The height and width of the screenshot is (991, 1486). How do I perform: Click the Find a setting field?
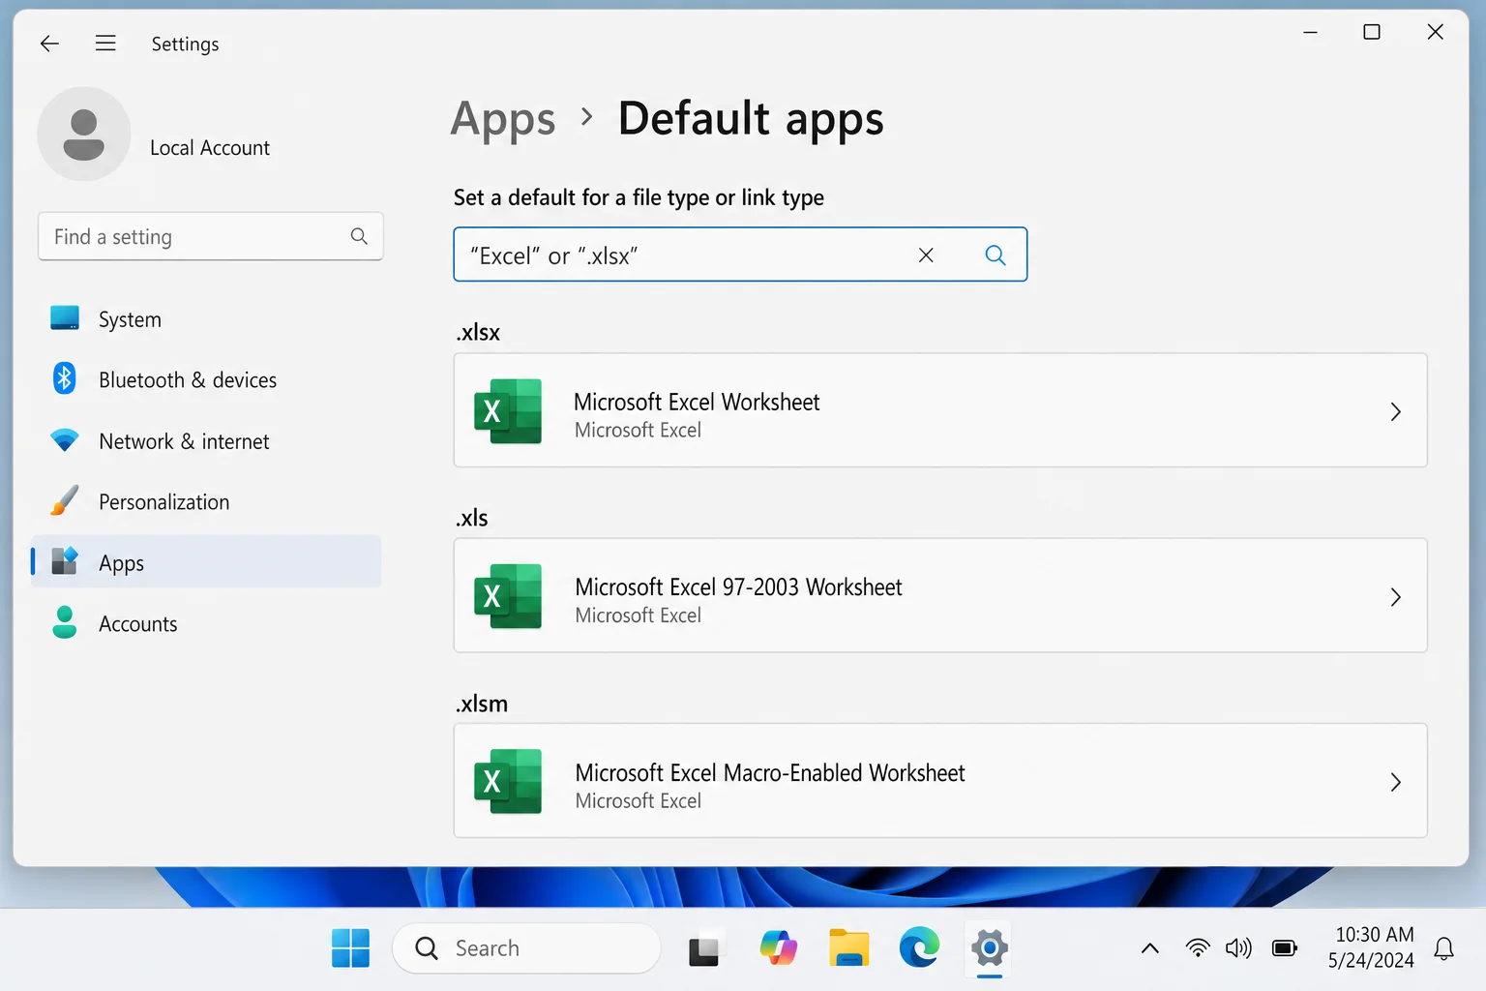tap(211, 236)
